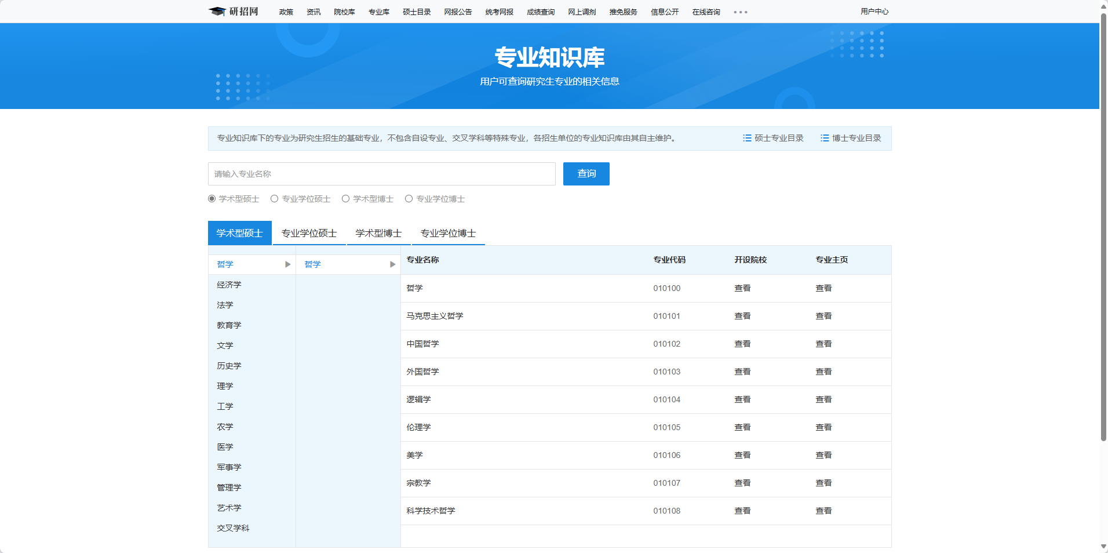Open 统考网报 in top navigation
The image size is (1108, 553).
pyautogui.click(x=500, y=12)
